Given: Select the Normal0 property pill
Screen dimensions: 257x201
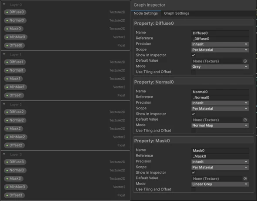Looking at the screenshot, I should point(15,20).
